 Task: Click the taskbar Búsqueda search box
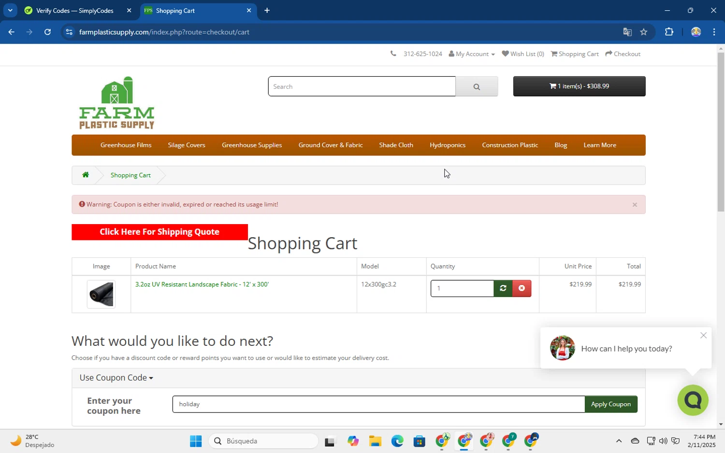(x=264, y=441)
